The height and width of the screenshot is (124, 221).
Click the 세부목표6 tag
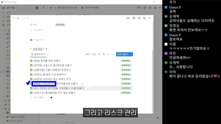pyautogui.click(x=126, y=84)
